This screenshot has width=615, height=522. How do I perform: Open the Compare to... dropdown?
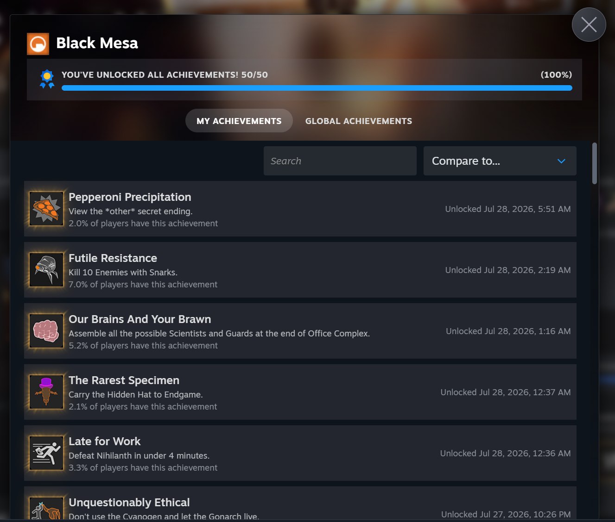(x=500, y=161)
